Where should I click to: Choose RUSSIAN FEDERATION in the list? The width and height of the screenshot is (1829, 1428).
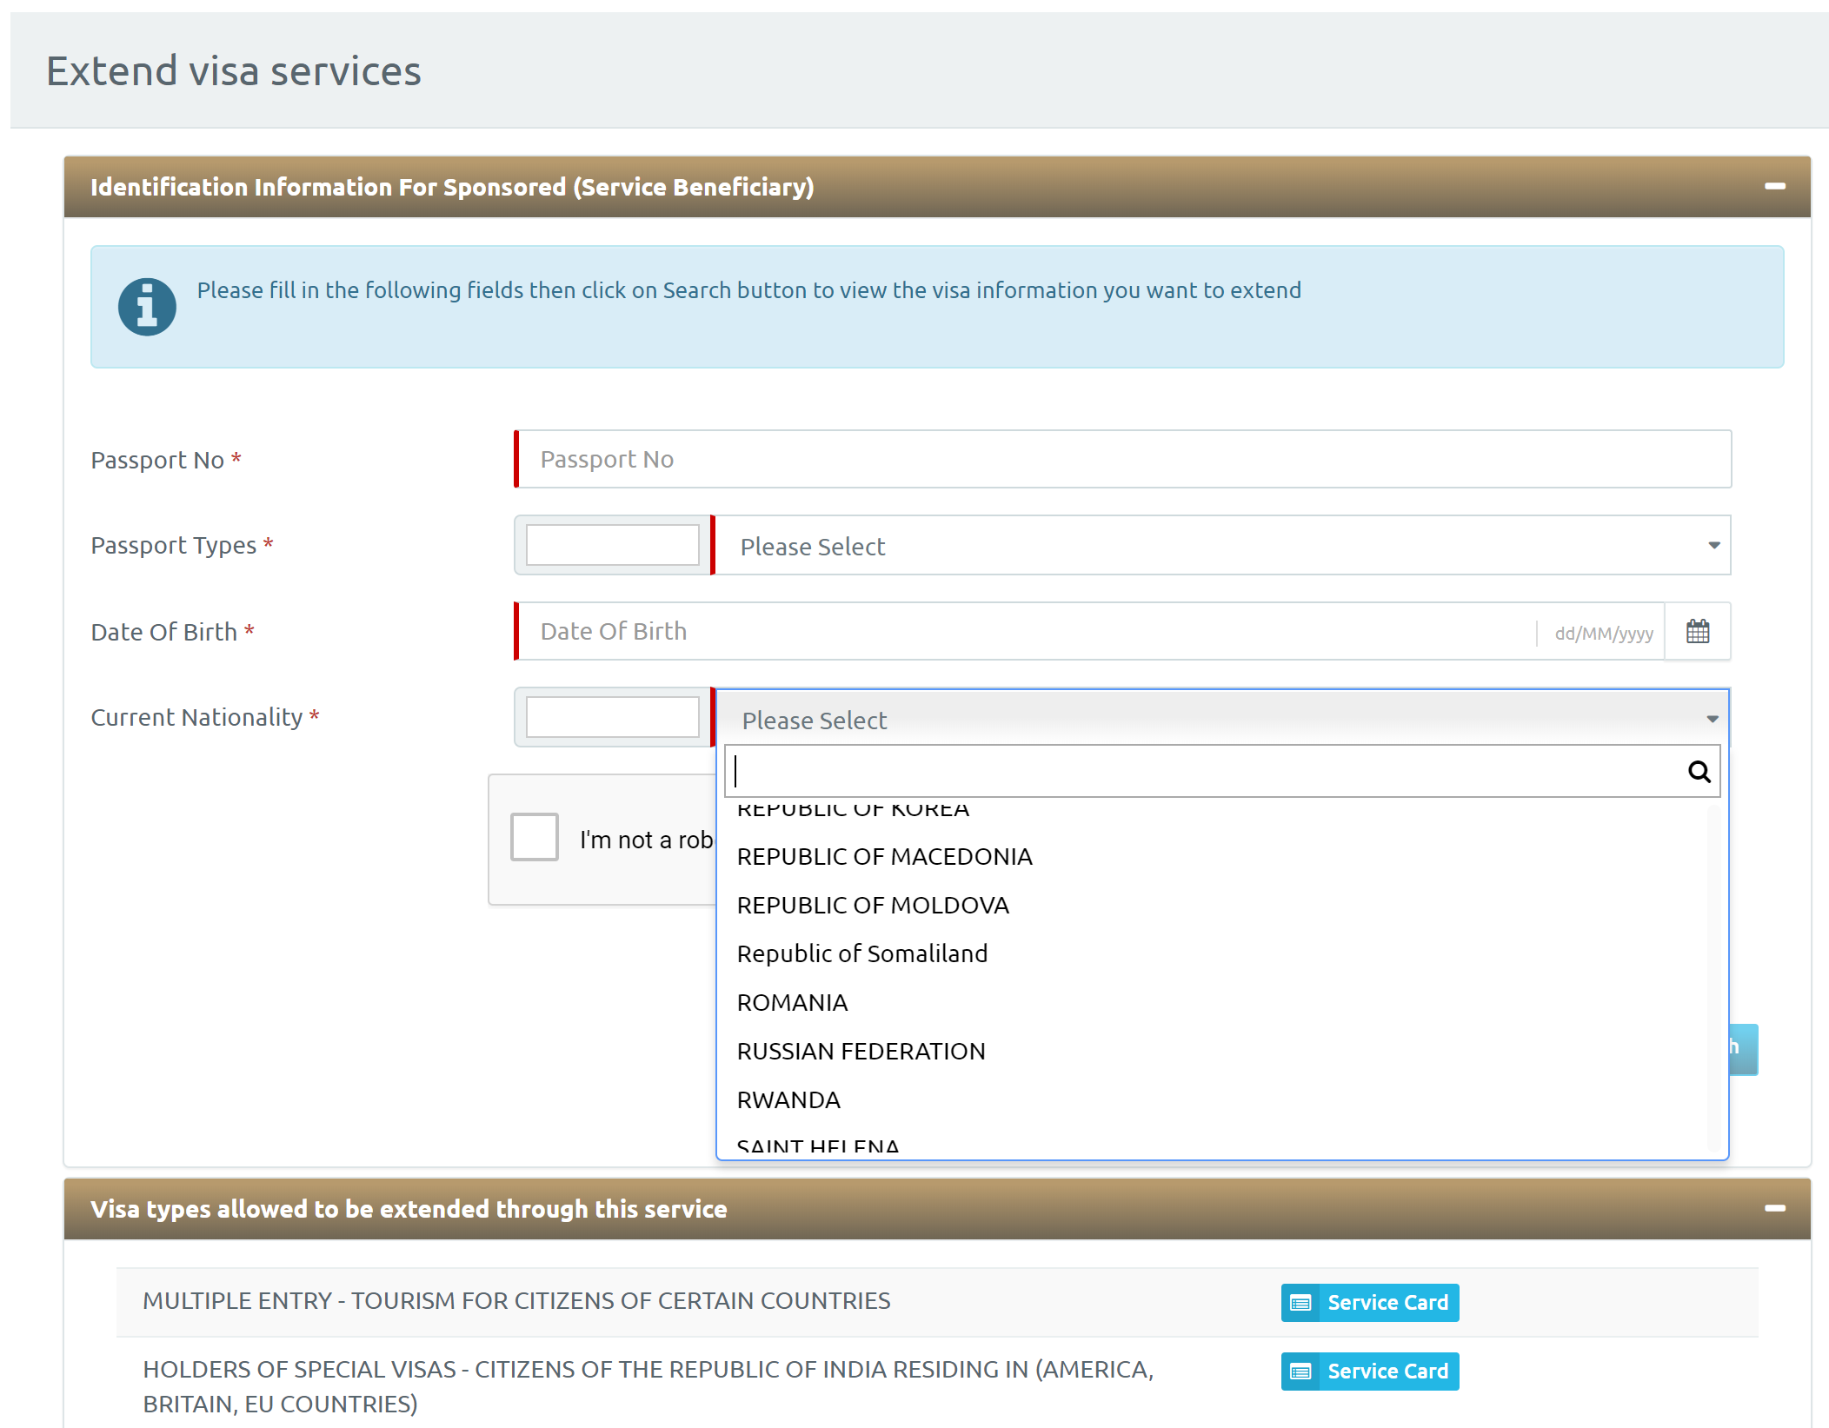(x=861, y=1052)
